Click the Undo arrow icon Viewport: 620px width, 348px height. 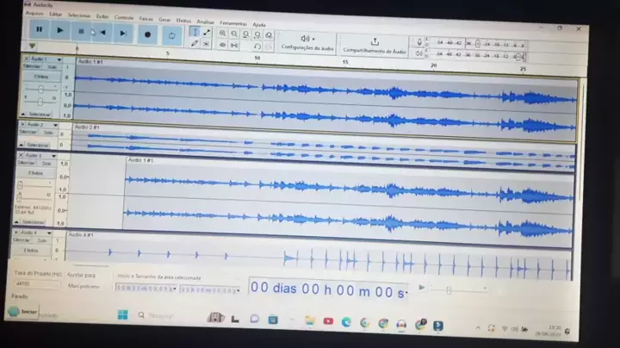(257, 46)
